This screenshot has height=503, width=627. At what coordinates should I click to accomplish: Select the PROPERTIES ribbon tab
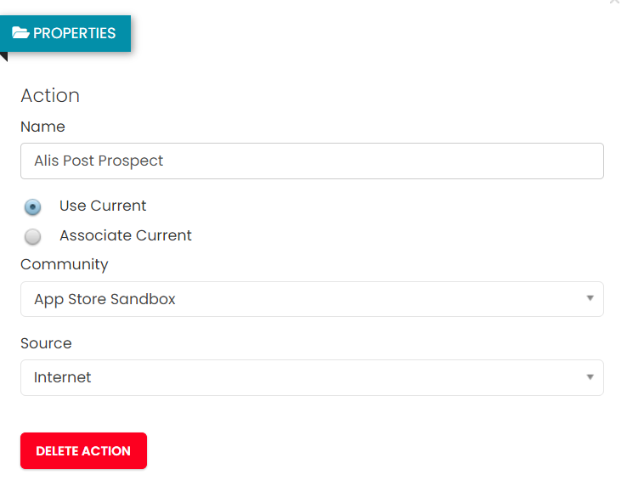[65, 34]
